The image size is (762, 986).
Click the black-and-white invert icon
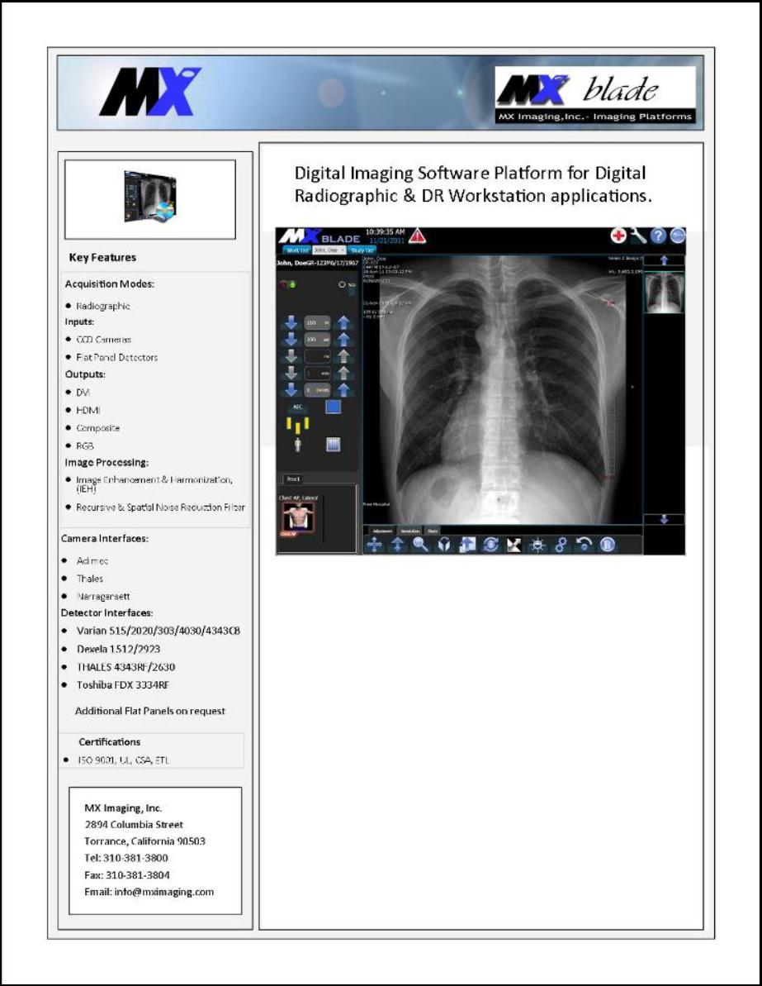(x=514, y=545)
